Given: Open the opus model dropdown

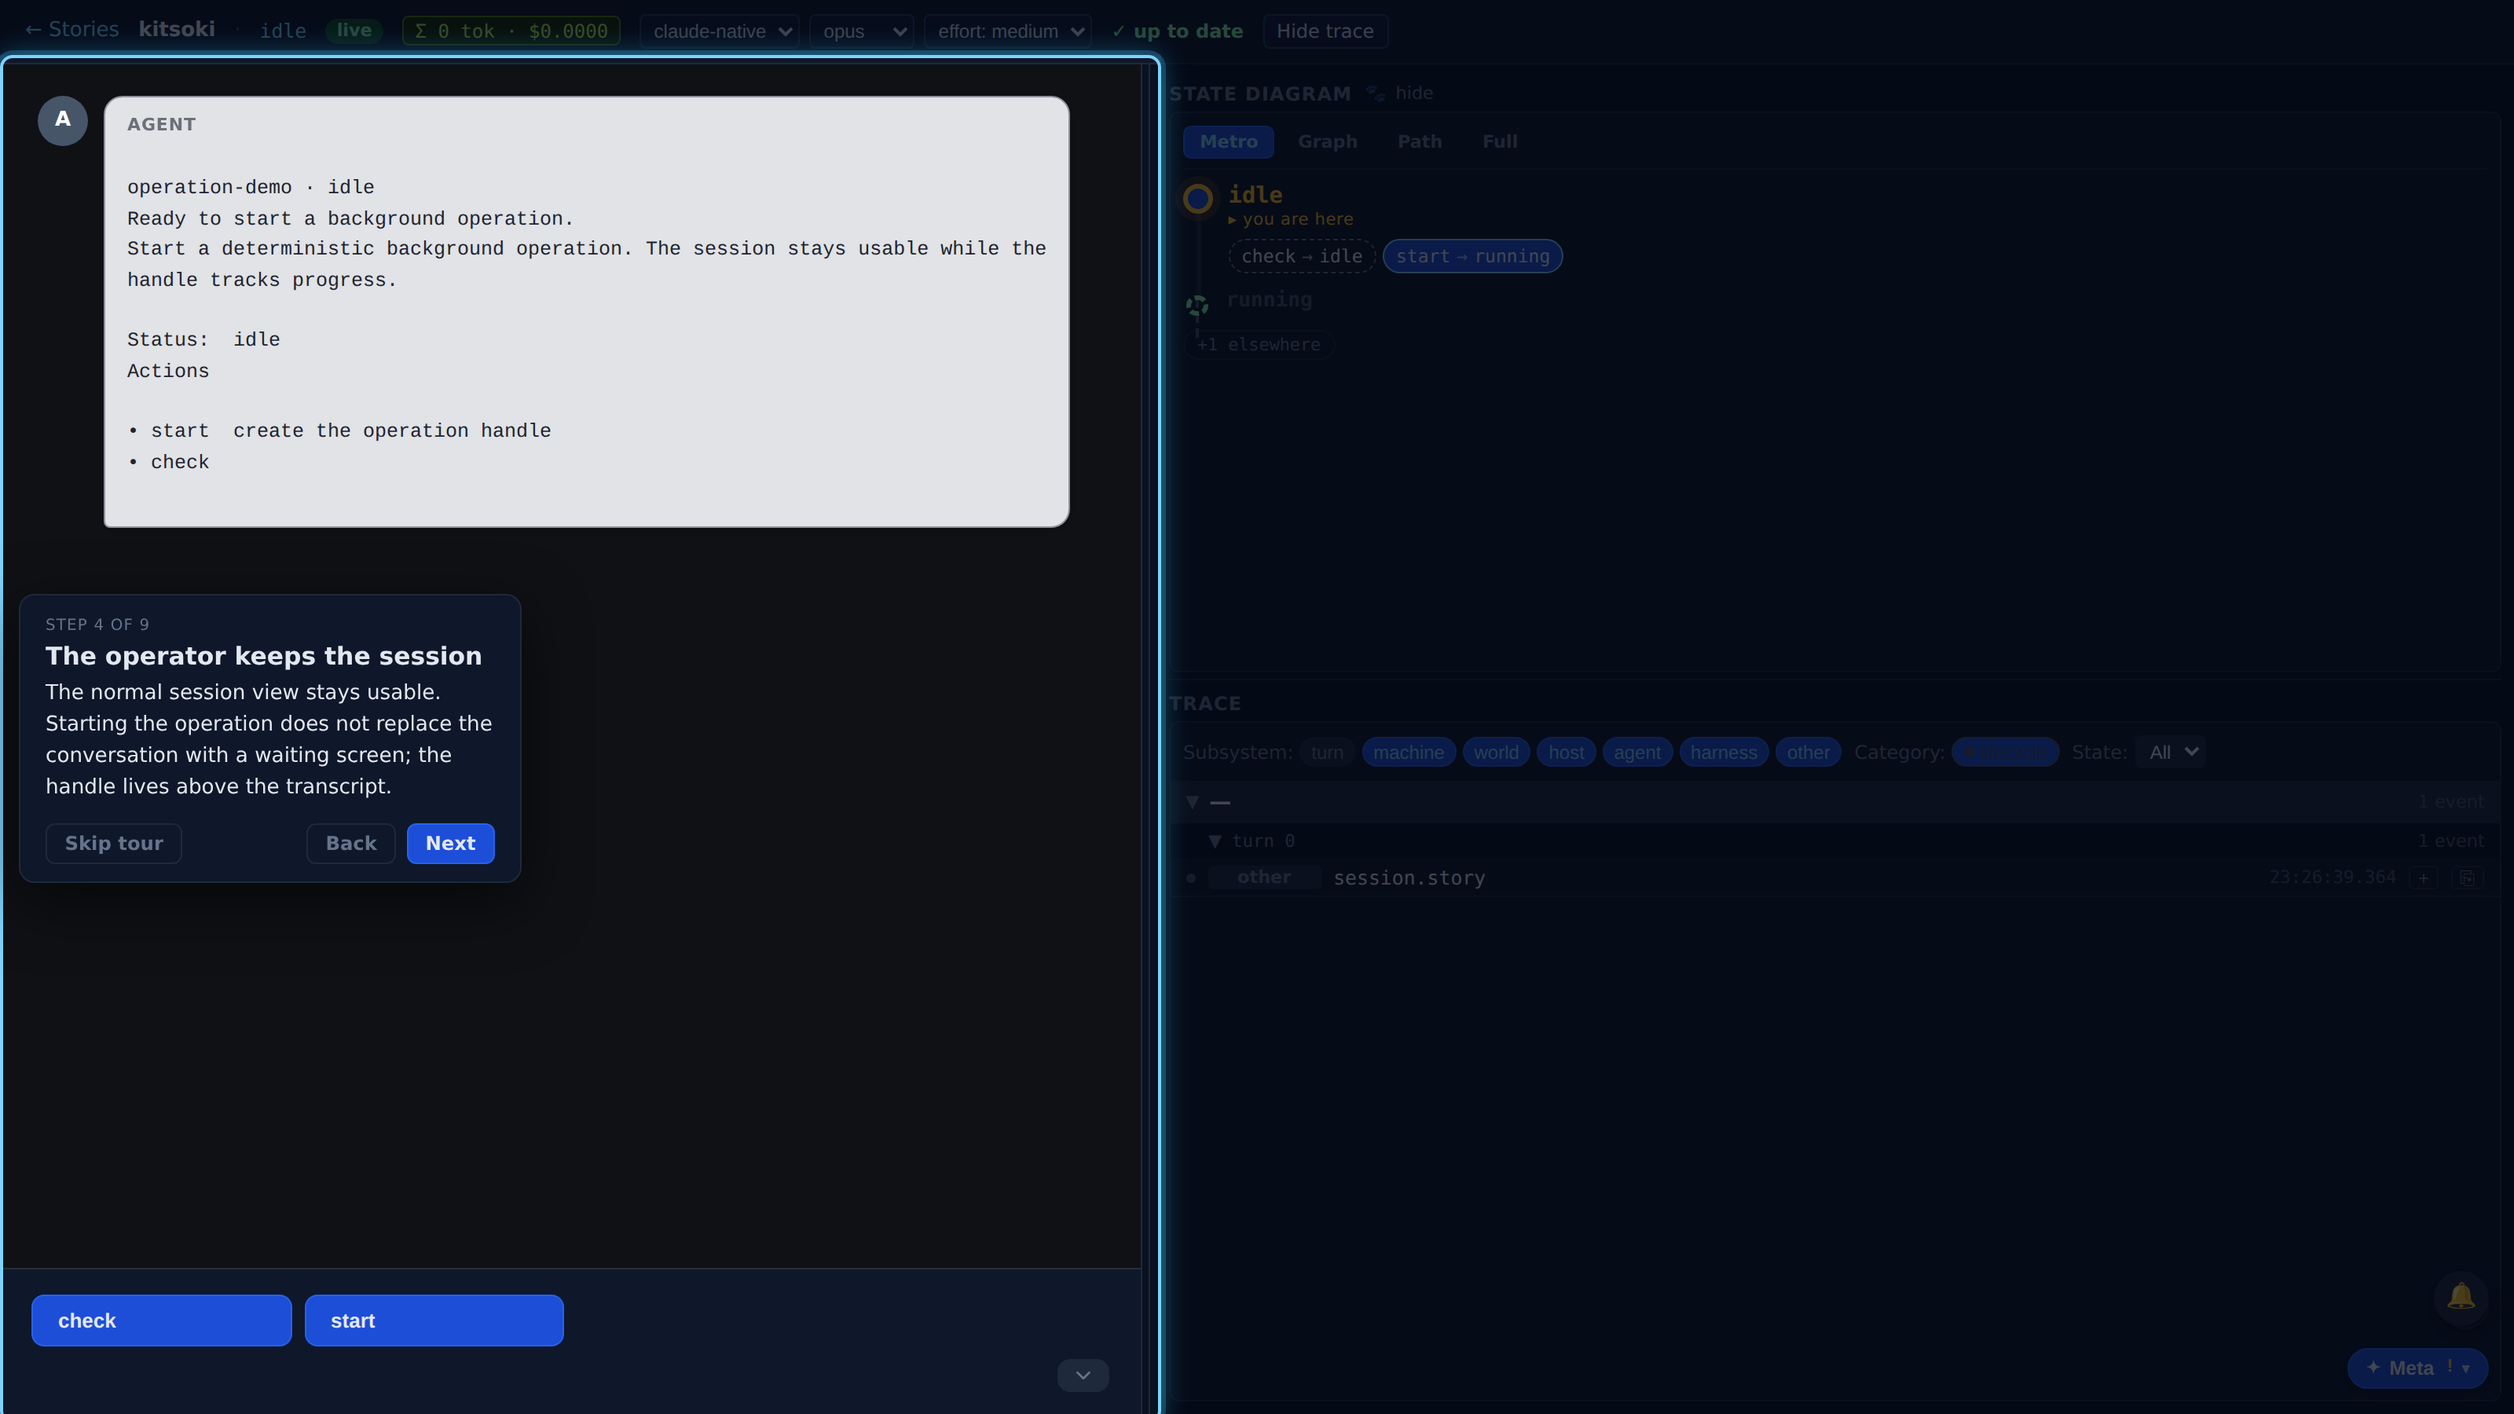Looking at the screenshot, I should 862,31.
